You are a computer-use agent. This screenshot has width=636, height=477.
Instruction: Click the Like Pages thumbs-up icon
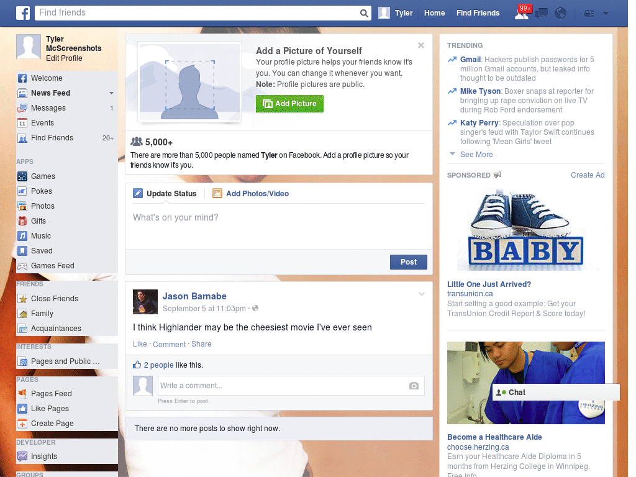[22, 409]
